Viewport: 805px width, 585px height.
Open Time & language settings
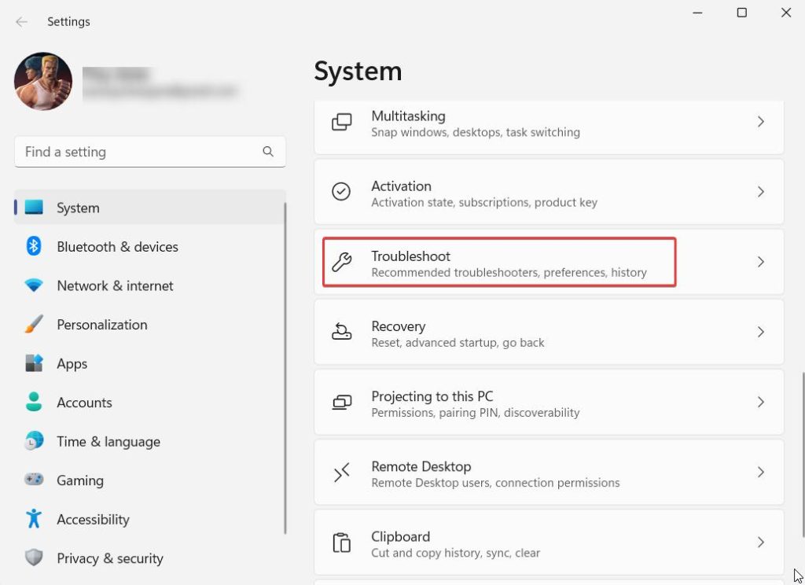pos(108,442)
